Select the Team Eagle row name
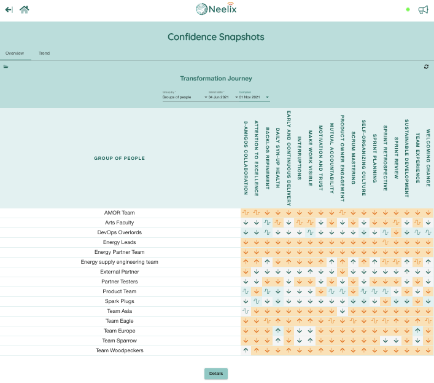This screenshot has width=434, height=383. (x=119, y=321)
